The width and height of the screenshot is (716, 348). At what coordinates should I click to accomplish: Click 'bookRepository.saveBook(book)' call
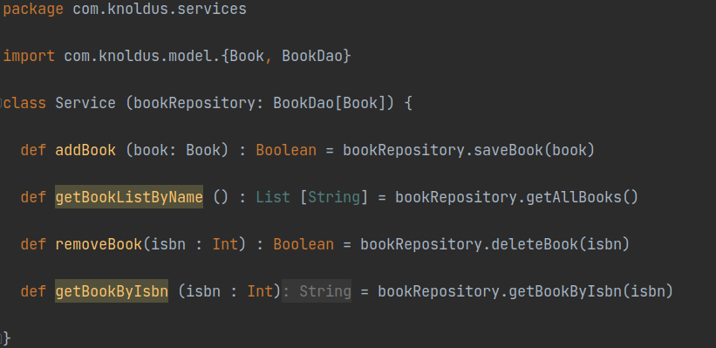coord(469,150)
